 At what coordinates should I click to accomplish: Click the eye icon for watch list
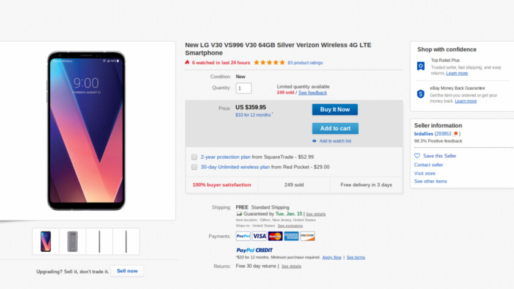coord(315,141)
